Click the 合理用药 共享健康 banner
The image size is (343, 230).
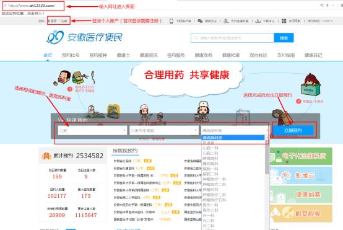click(186, 75)
